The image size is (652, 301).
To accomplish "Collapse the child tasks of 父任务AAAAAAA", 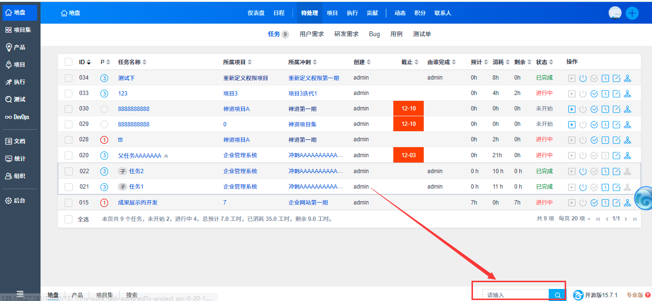I will pos(166,156).
